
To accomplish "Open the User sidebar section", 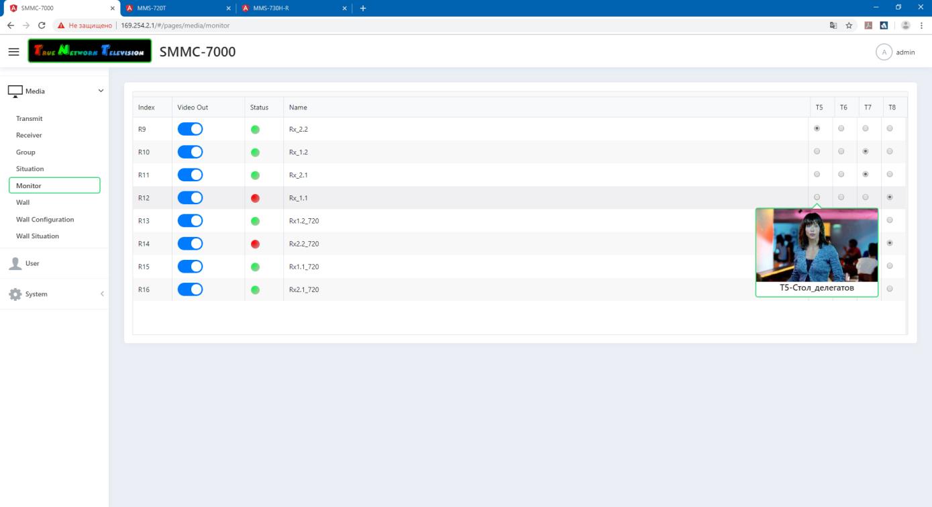I will [32, 263].
